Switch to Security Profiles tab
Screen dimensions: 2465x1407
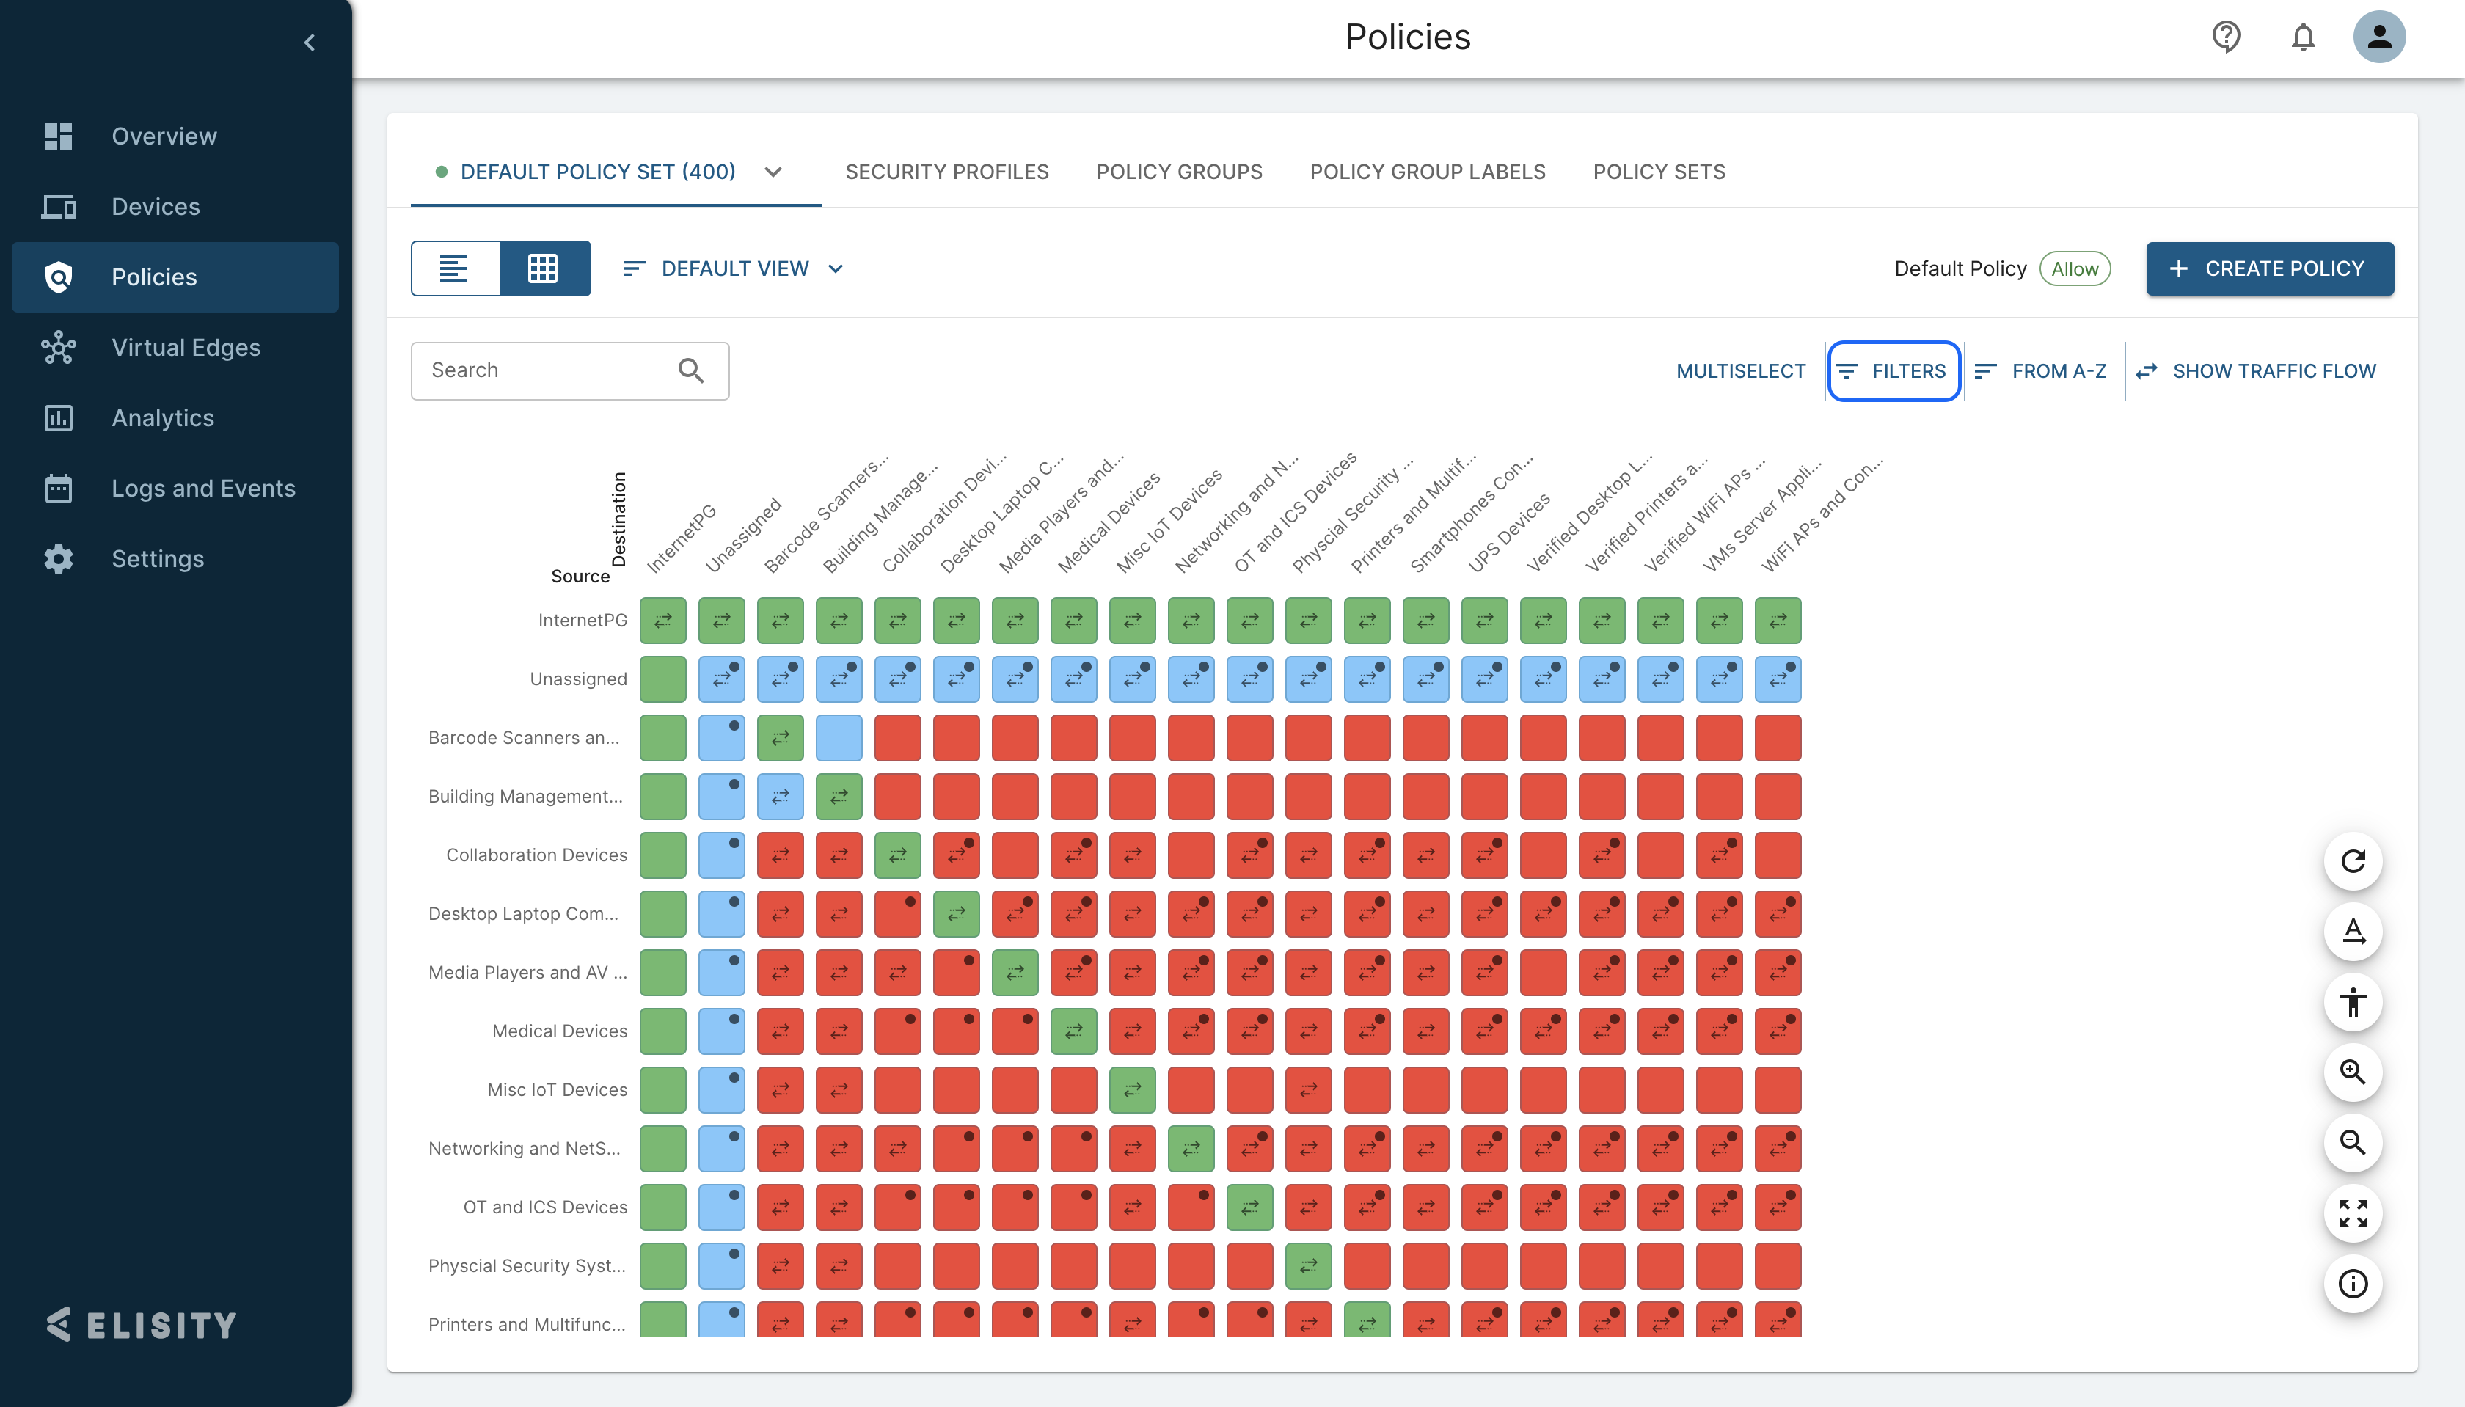[x=946, y=172]
